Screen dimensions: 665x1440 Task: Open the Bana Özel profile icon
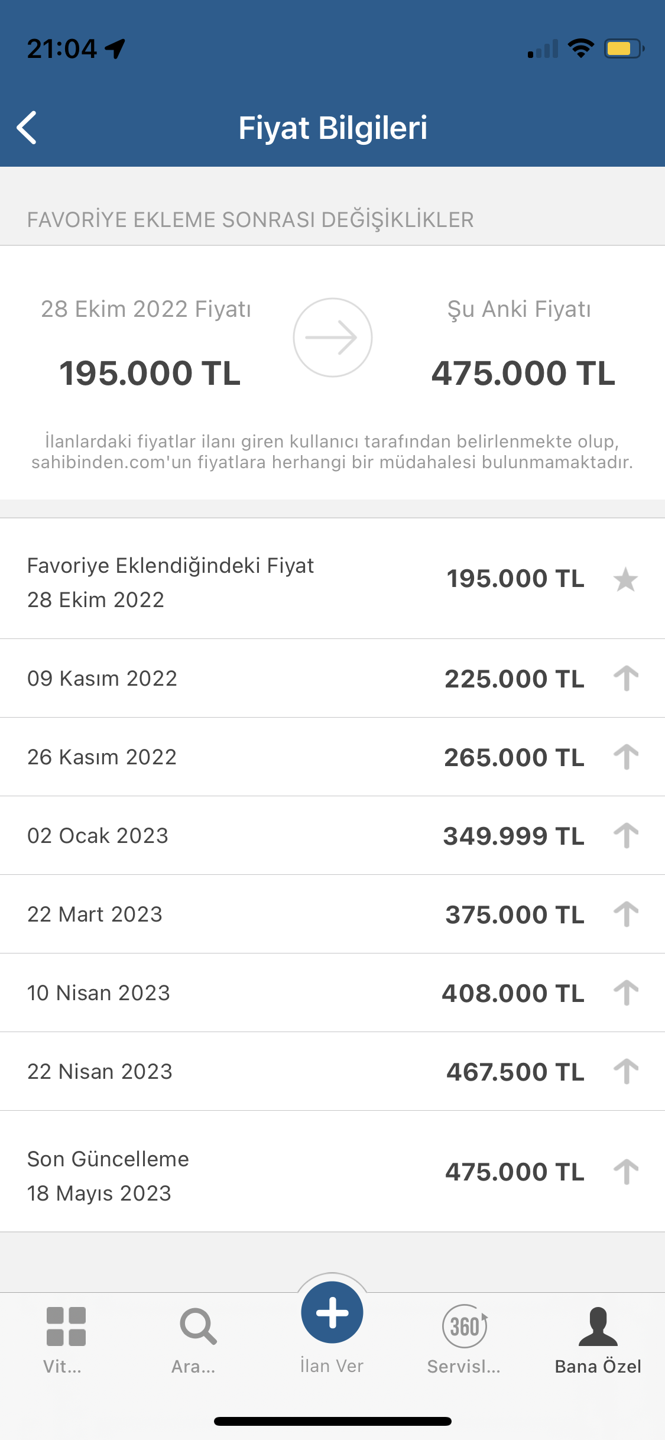[598, 1326]
